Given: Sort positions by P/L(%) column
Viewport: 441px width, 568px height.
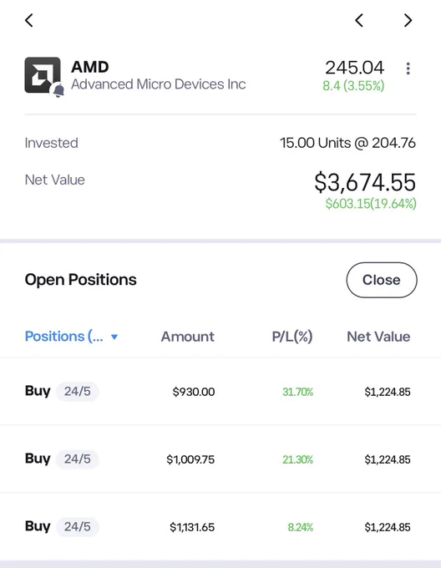Looking at the screenshot, I should point(292,337).
